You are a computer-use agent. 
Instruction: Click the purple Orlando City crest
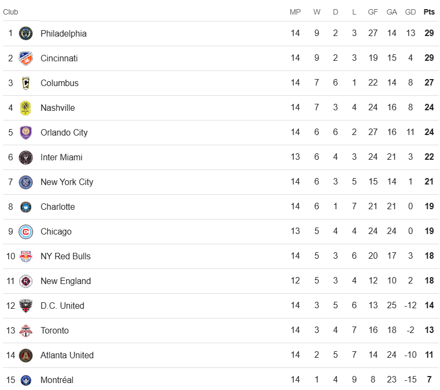[26, 132]
